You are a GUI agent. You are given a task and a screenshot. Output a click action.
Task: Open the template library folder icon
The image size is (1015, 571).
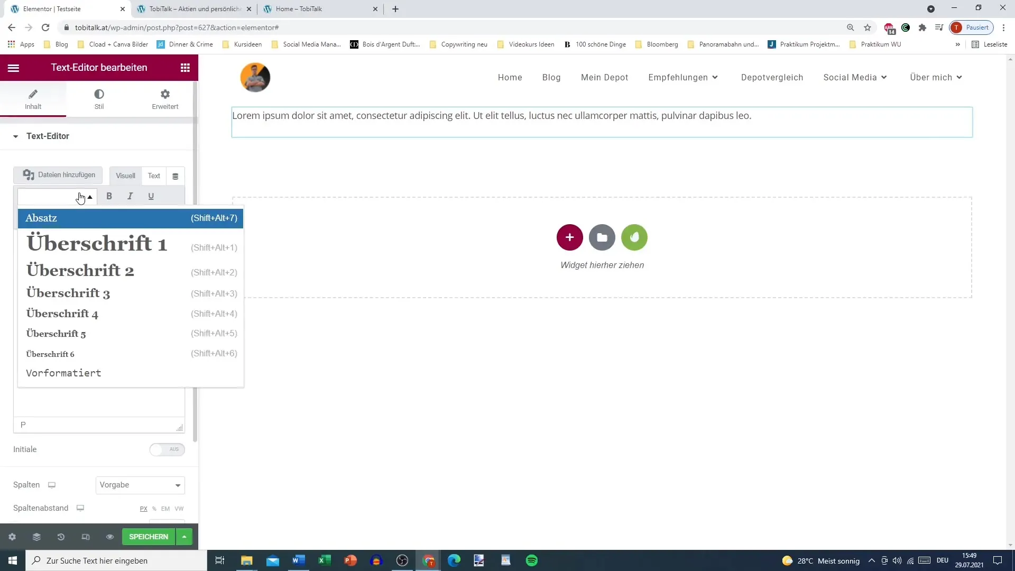coord(602,237)
